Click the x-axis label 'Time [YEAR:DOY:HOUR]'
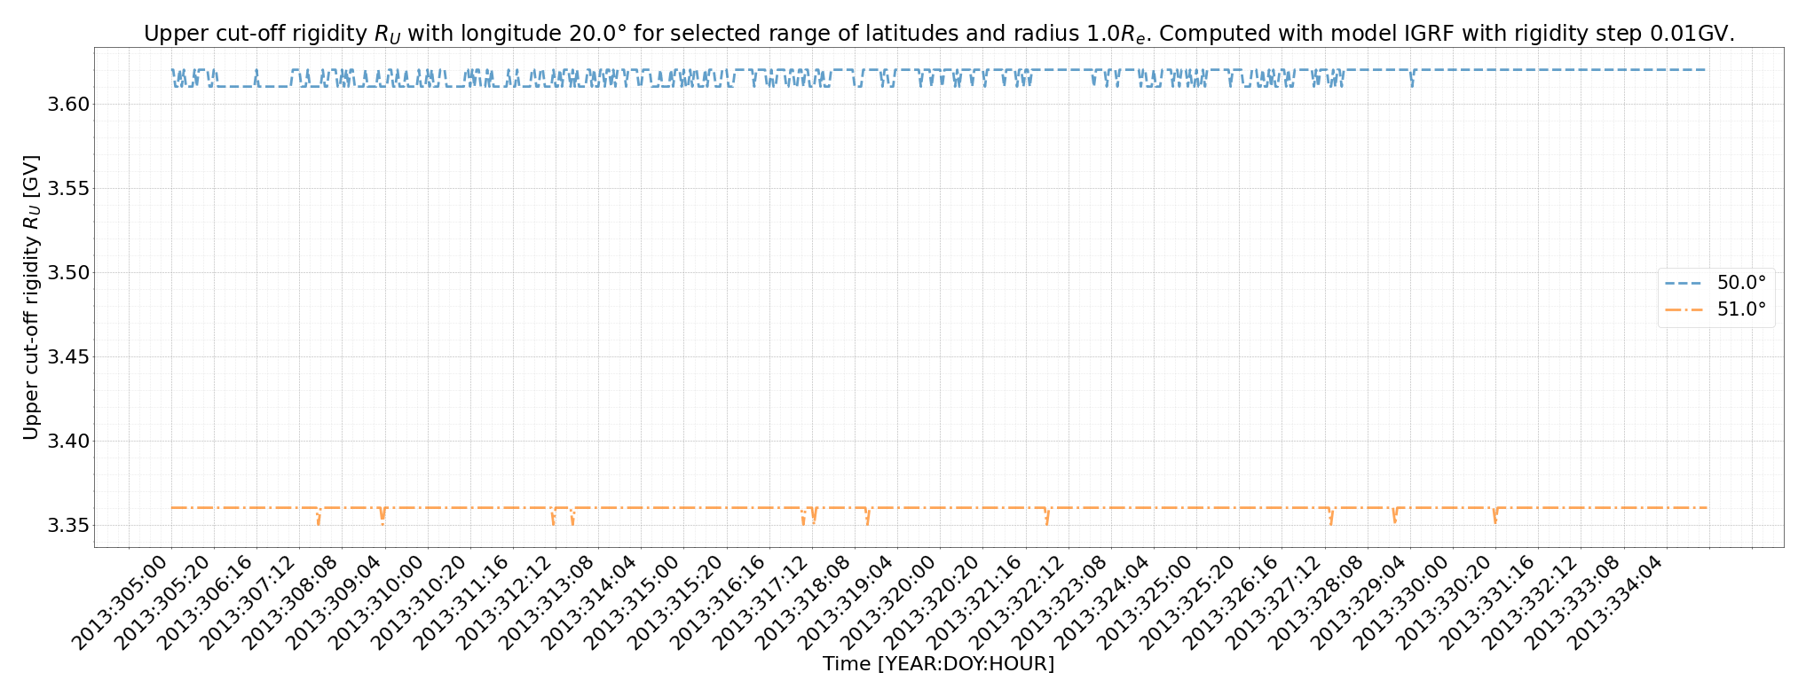This screenshot has height=696, width=1806. 938,663
